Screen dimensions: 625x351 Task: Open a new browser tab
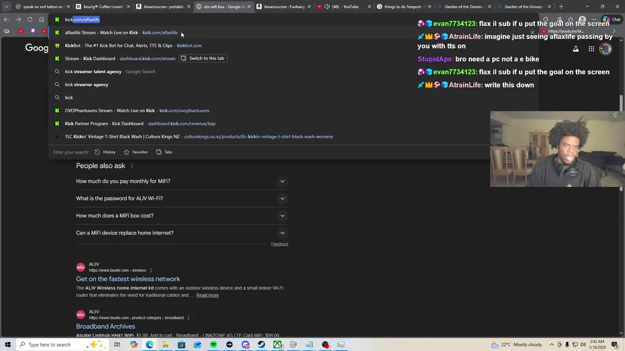[x=561, y=7]
